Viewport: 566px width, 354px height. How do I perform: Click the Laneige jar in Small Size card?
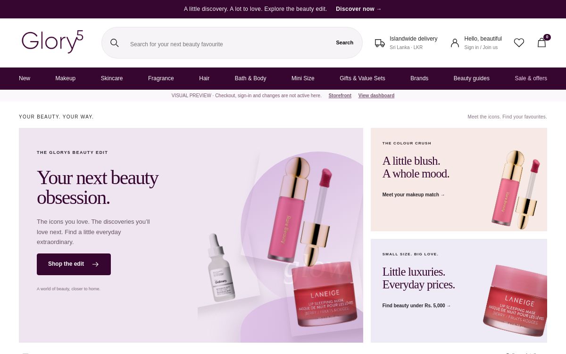tap(515, 300)
